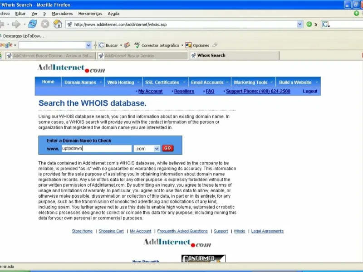This screenshot has height=272, width=363.
Task: Open the Whois footer link
Action: (240, 231)
